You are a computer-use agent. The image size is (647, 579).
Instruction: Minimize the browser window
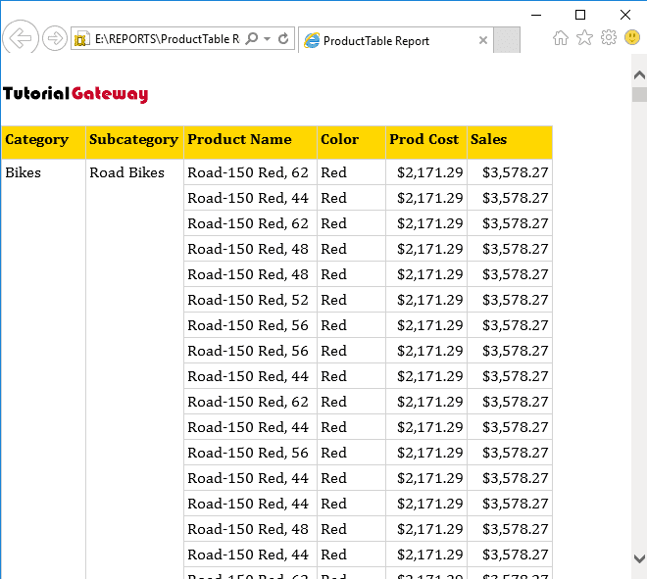(x=536, y=15)
